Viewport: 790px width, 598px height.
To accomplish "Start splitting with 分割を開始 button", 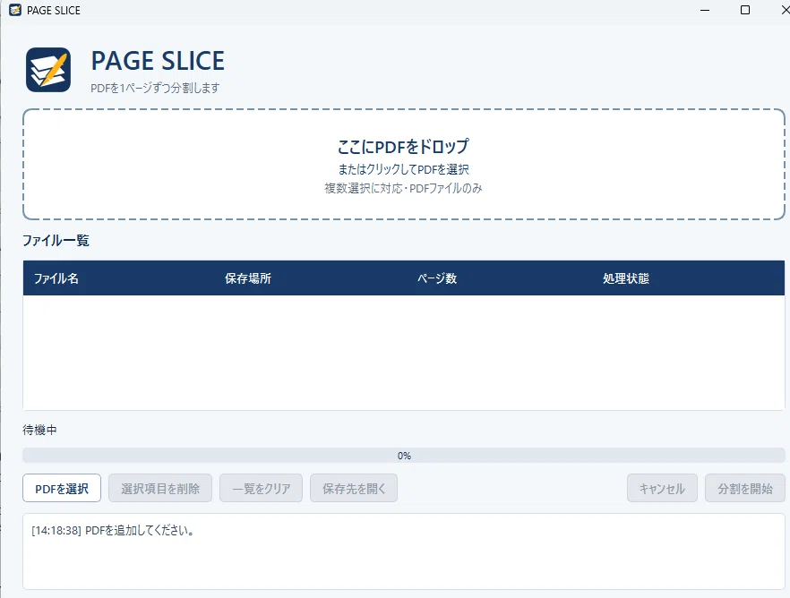I will tap(745, 488).
